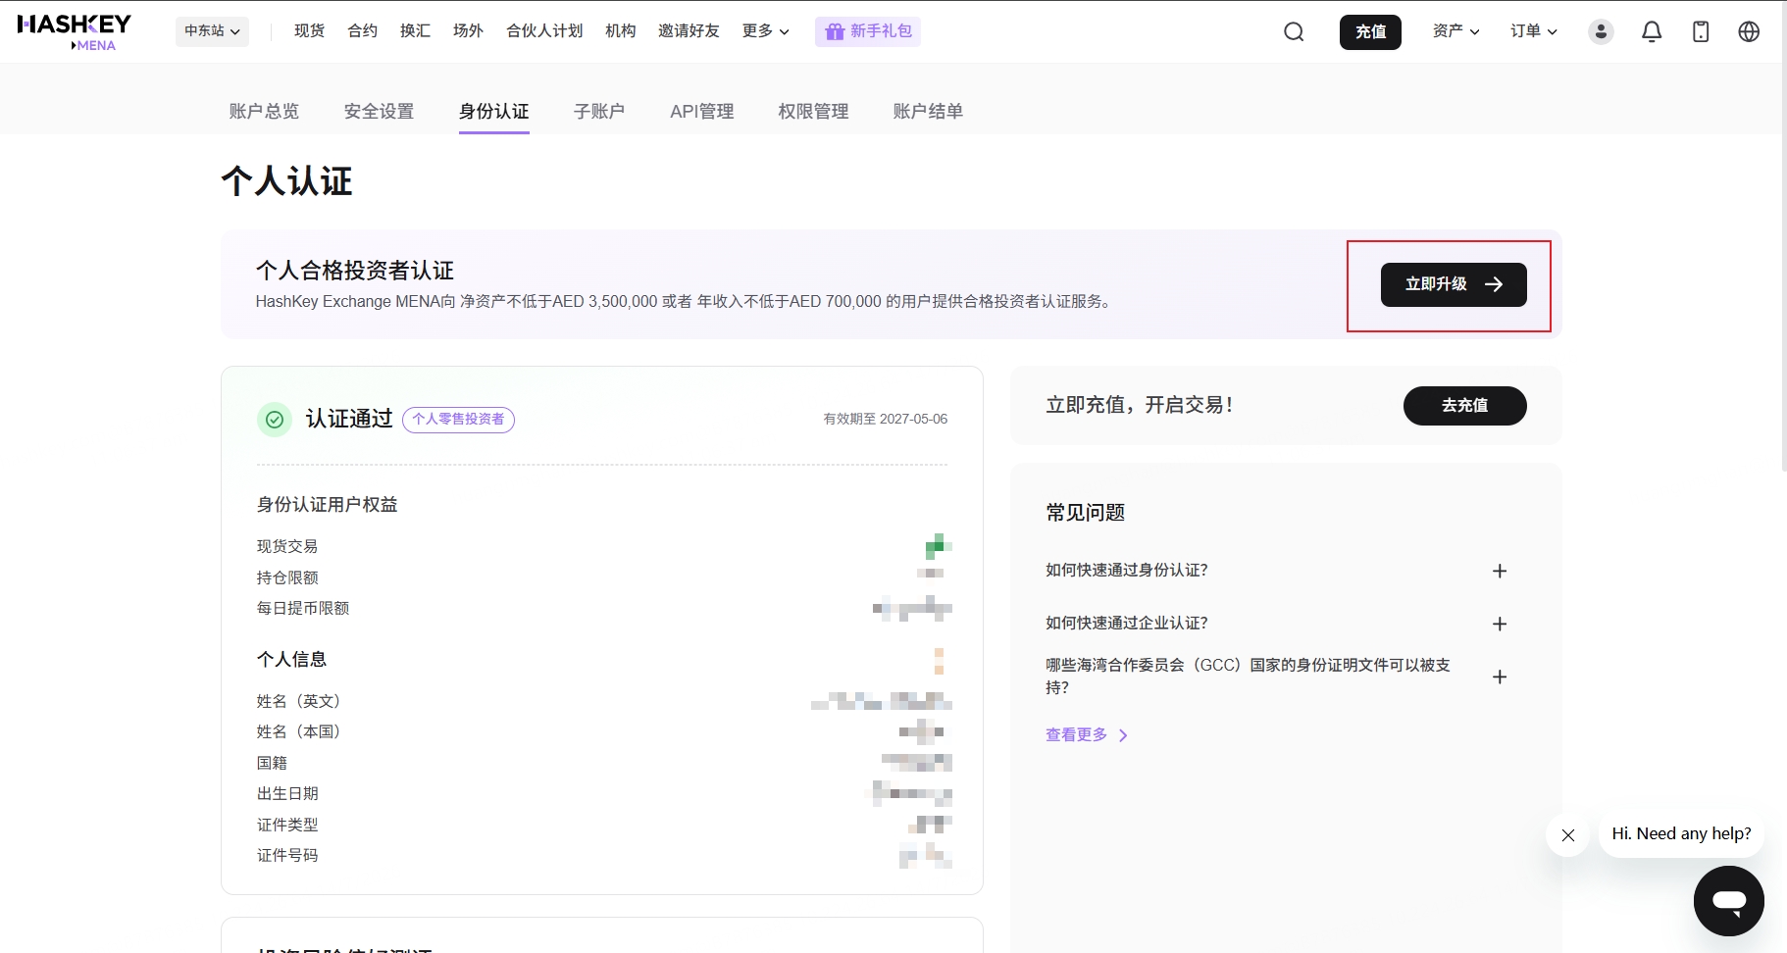Screen dimensions: 1787x953
Task: Open the 订单 dropdown menu
Action: click(1534, 31)
